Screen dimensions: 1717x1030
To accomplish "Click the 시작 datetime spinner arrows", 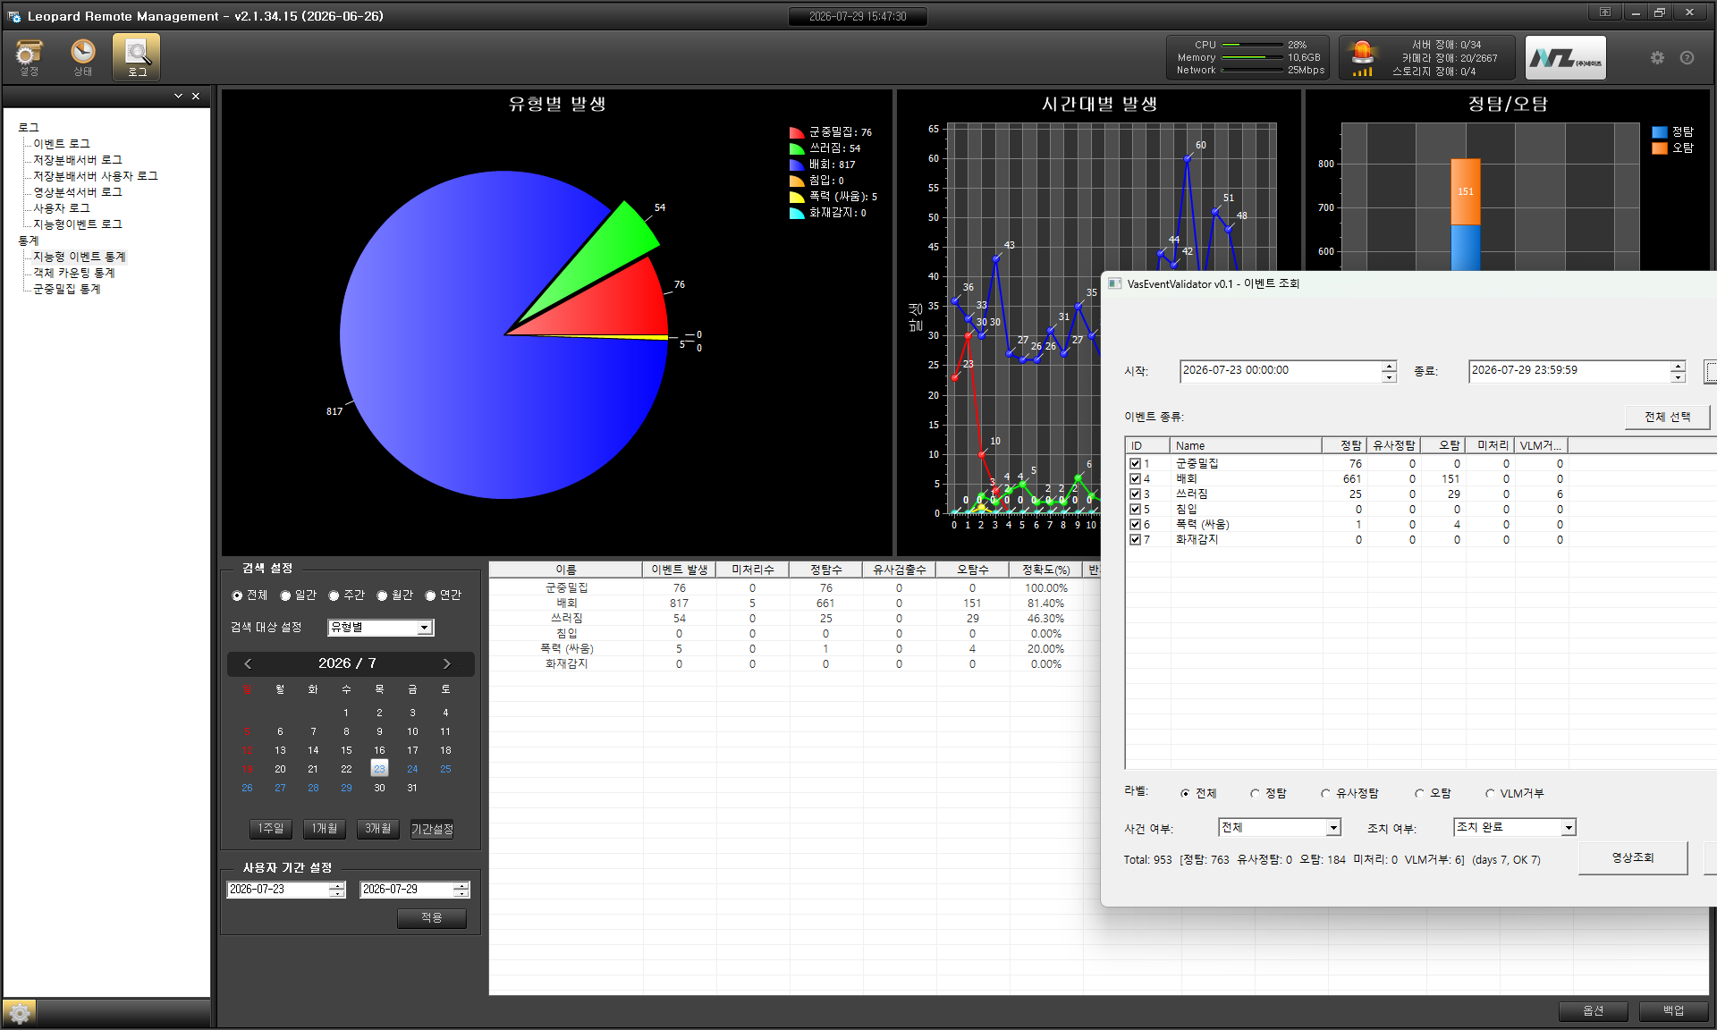I will coord(1389,371).
